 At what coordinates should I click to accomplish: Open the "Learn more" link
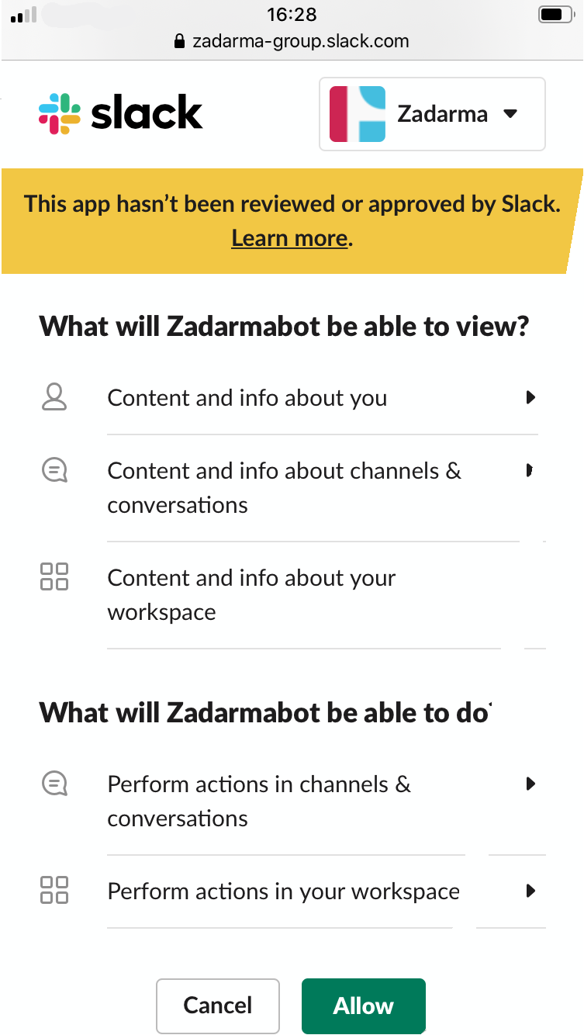pos(289,238)
